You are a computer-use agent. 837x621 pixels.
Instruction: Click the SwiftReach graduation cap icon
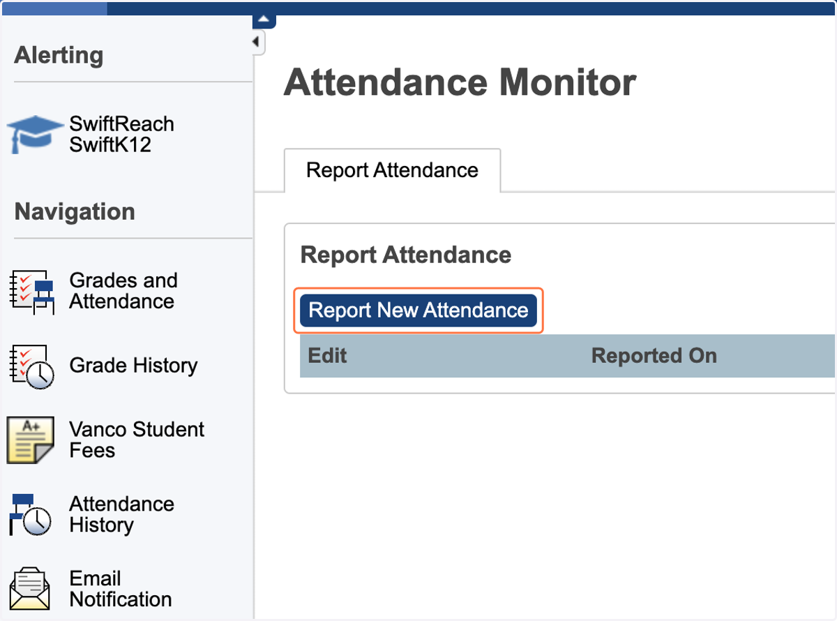pyautogui.click(x=34, y=134)
